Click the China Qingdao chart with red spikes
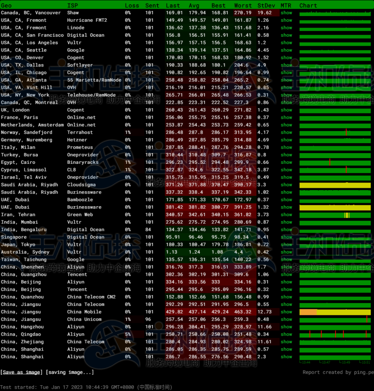 [x=335, y=334]
